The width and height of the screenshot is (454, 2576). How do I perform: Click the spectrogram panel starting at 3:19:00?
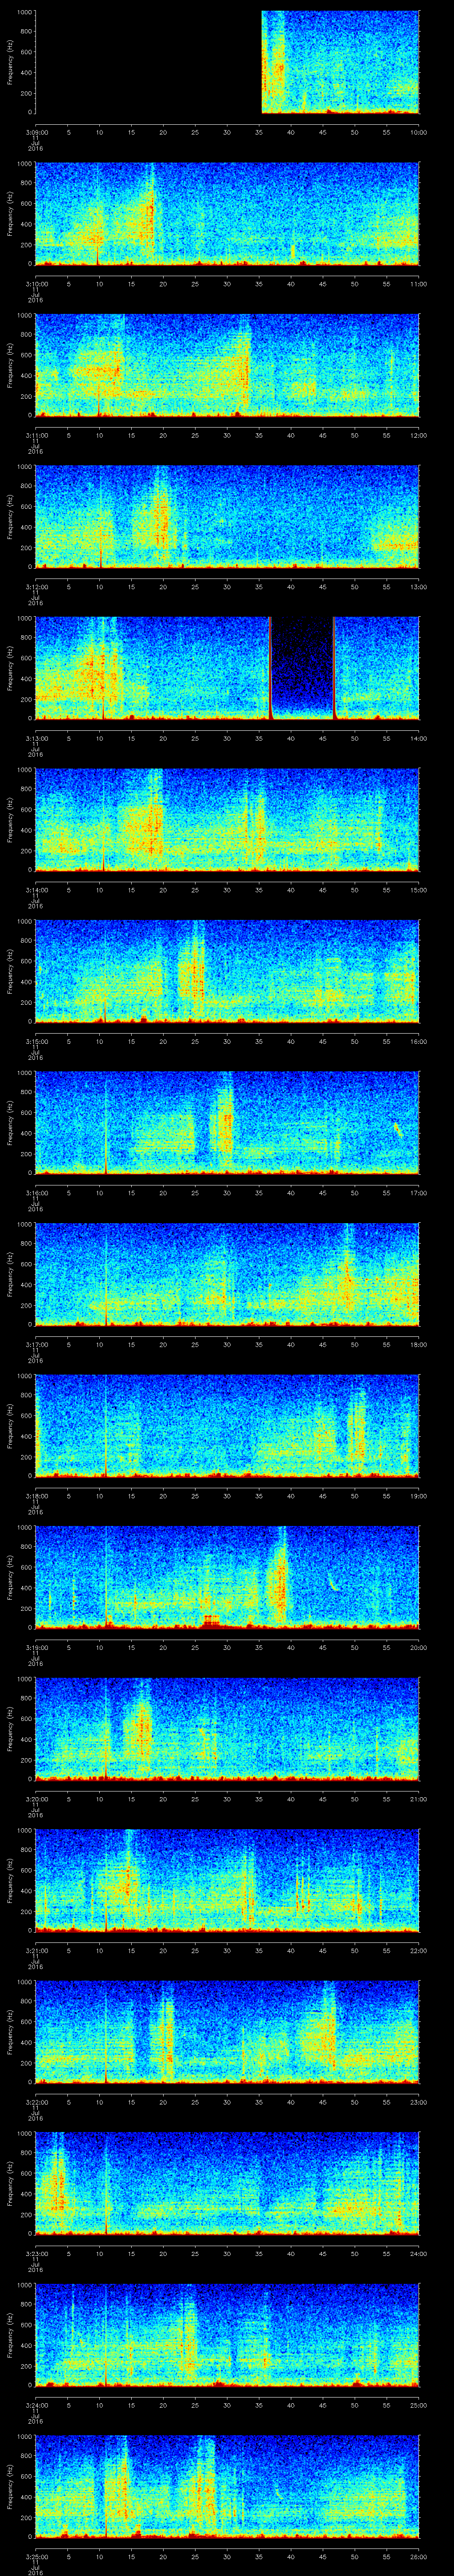tap(227, 1577)
